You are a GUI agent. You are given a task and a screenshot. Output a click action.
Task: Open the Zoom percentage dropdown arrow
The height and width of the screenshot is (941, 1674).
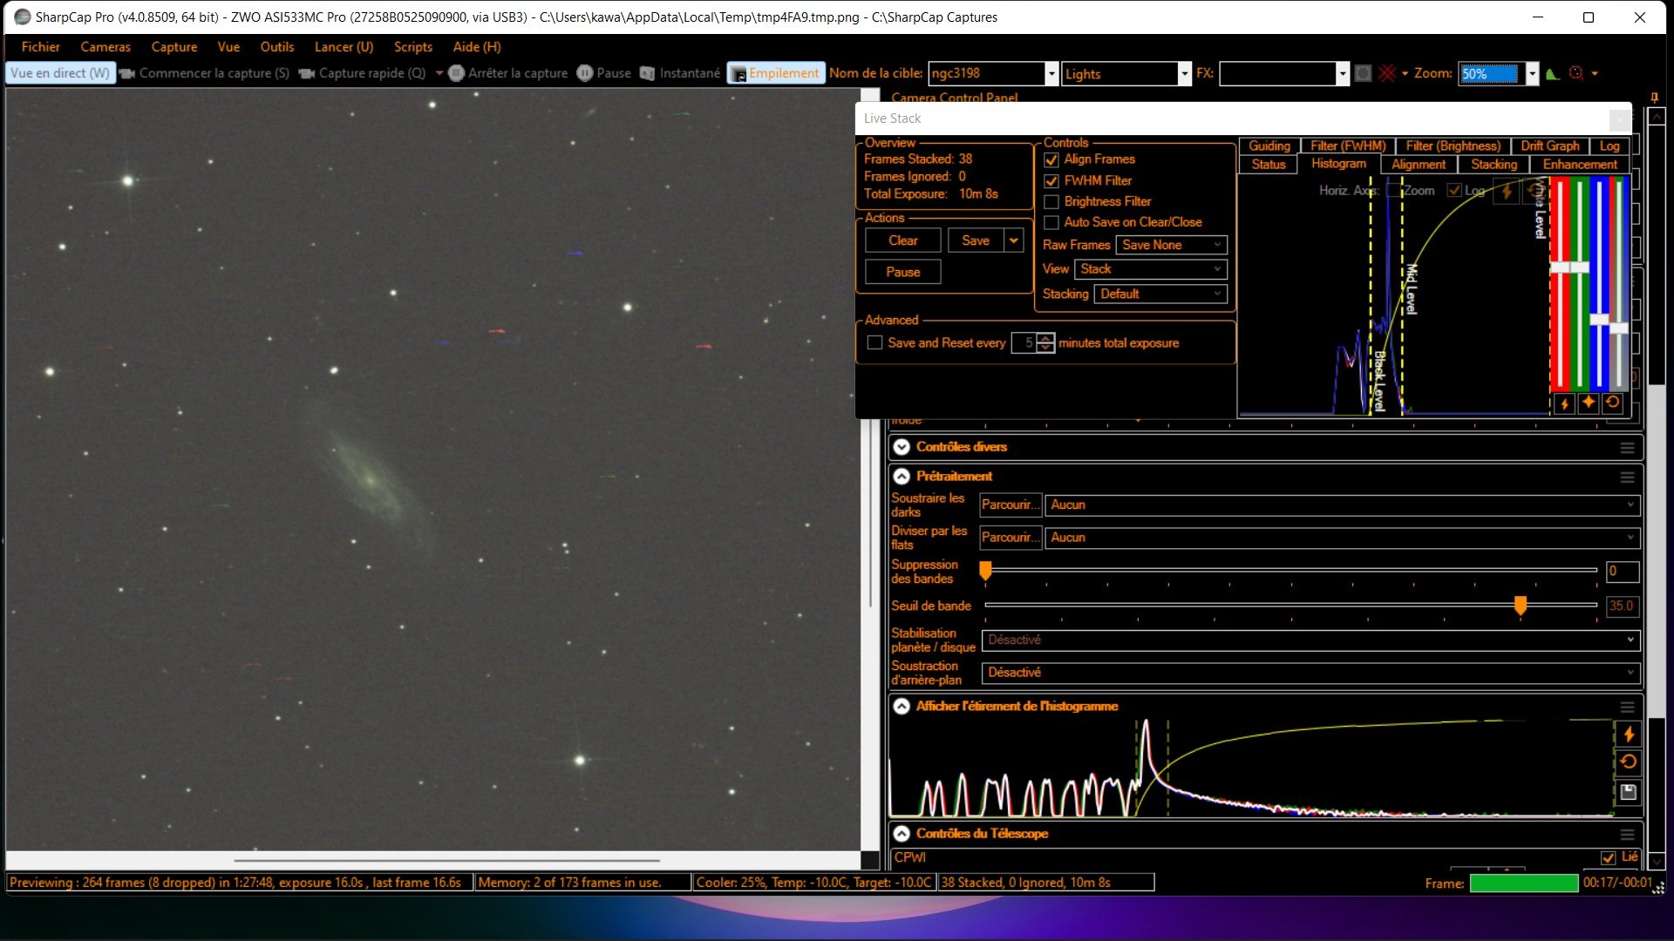coord(1532,74)
